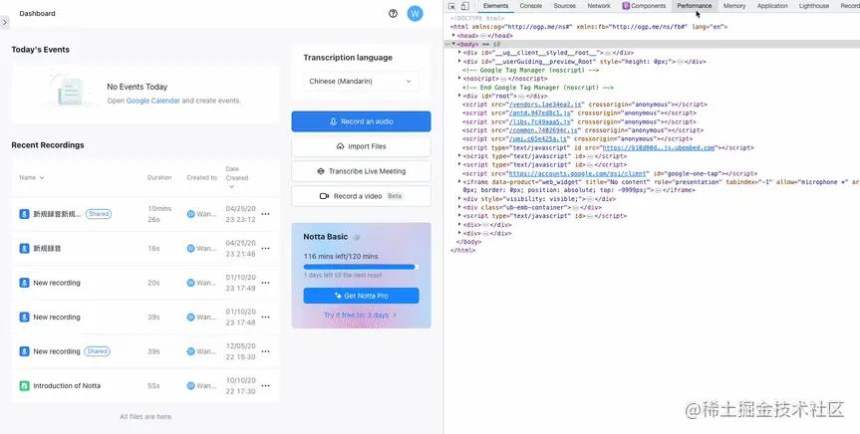860x434 pixels.
Task: Toggle the DevTools device toolbar icon
Action: [x=464, y=6]
